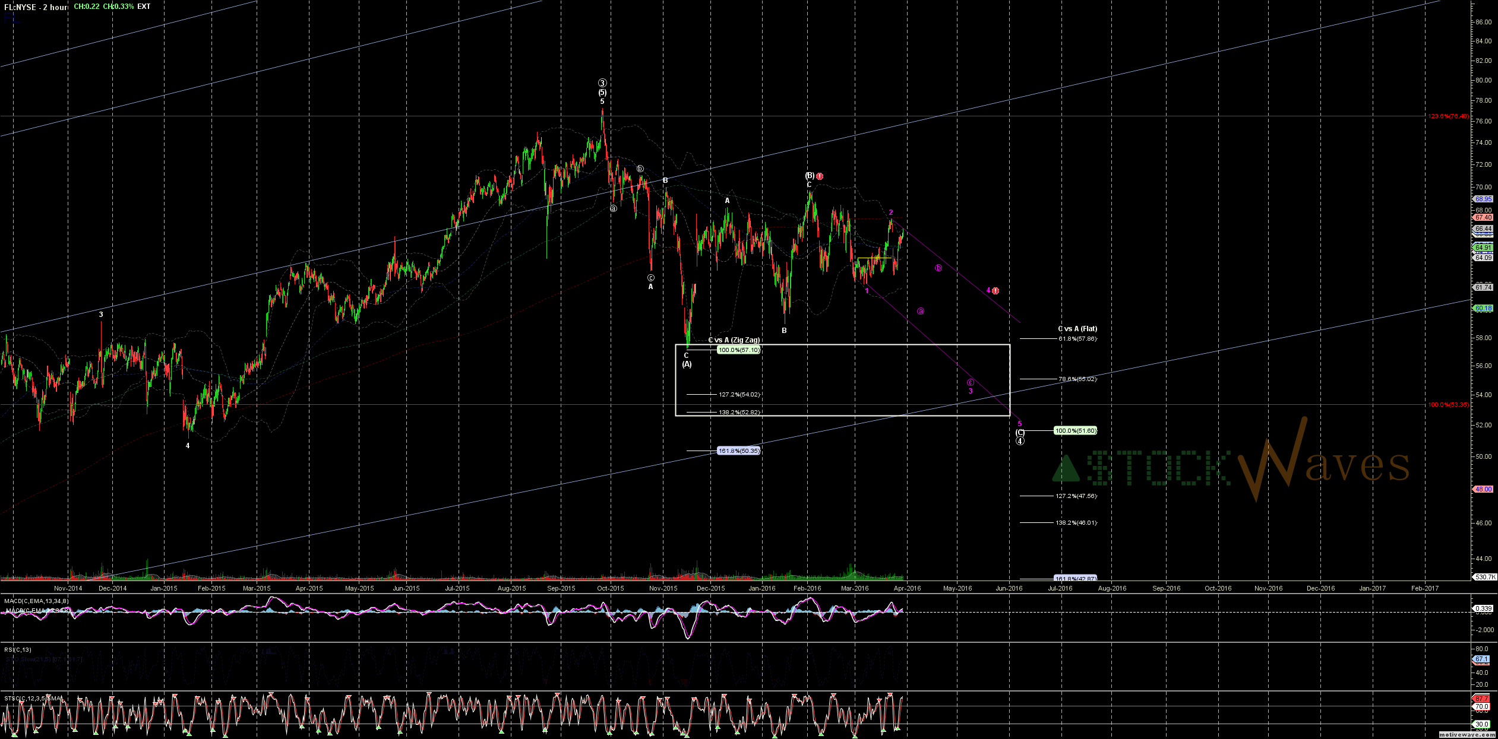
Task: Click the red '100.0%(53.35)' level label
Action: 1449,405
